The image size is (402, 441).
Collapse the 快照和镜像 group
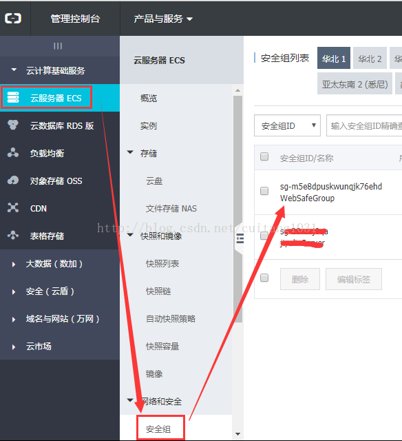pos(130,234)
